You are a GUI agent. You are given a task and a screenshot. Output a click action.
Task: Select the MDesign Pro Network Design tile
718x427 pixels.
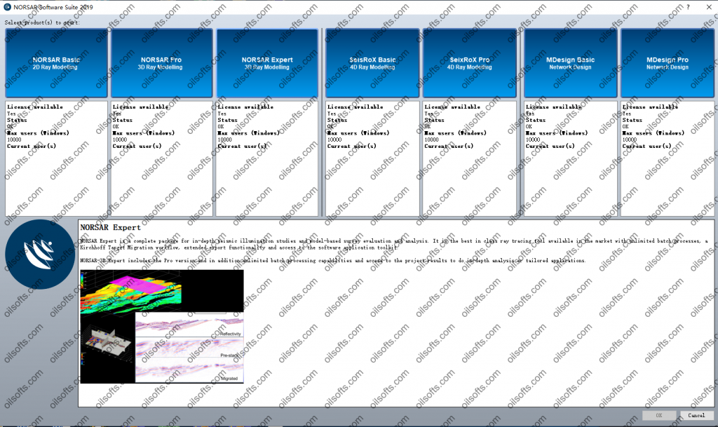(668, 63)
